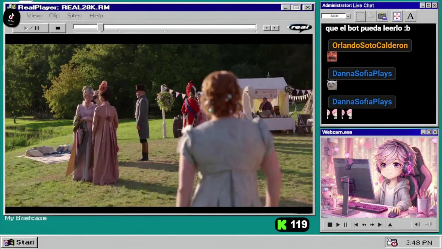The height and width of the screenshot is (249, 442).
Task: Click the anime avatar webcam image
Action: (x=379, y=178)
